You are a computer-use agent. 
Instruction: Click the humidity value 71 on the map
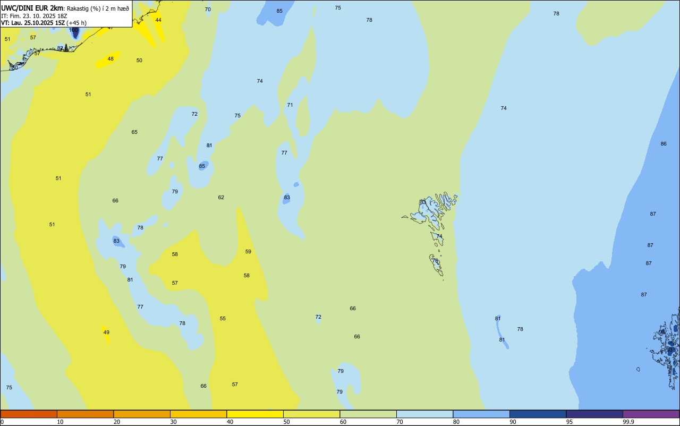(x=290, y=105)
